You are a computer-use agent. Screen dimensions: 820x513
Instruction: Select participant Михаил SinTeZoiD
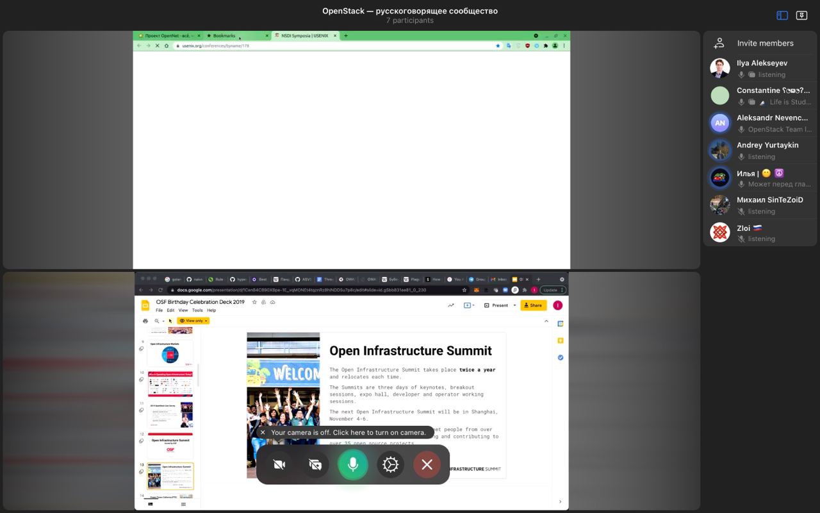(760, 205)
